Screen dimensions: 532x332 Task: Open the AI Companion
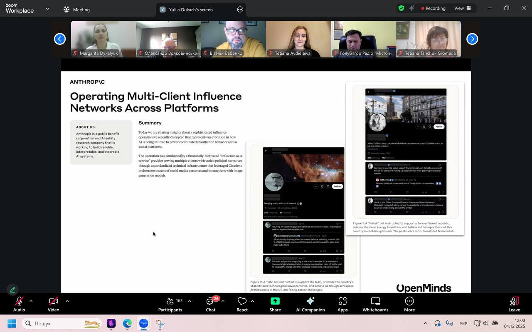click(310, 304)
